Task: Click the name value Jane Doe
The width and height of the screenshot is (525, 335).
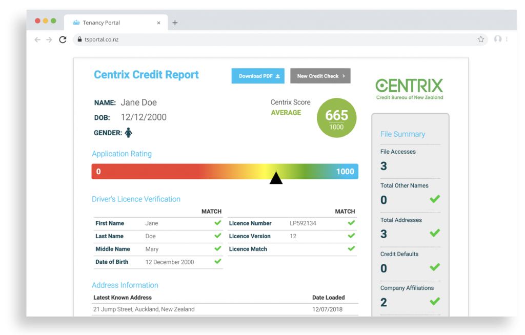Action: (138, 102)
